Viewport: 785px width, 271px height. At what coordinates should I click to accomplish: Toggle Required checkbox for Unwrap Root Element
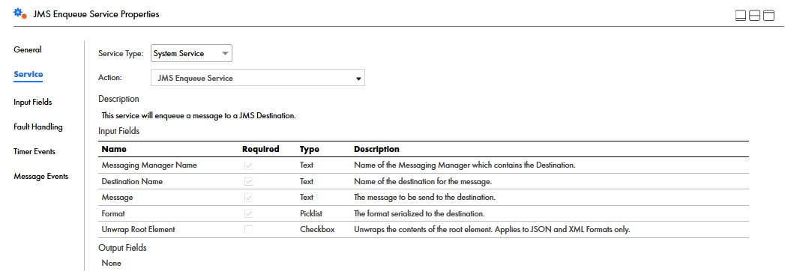point(249,230)
